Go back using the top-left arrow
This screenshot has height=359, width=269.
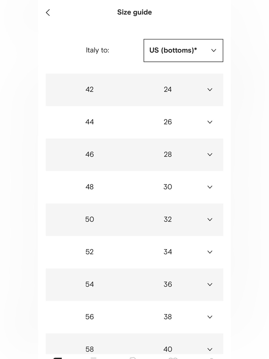click(x=48, y=12)
